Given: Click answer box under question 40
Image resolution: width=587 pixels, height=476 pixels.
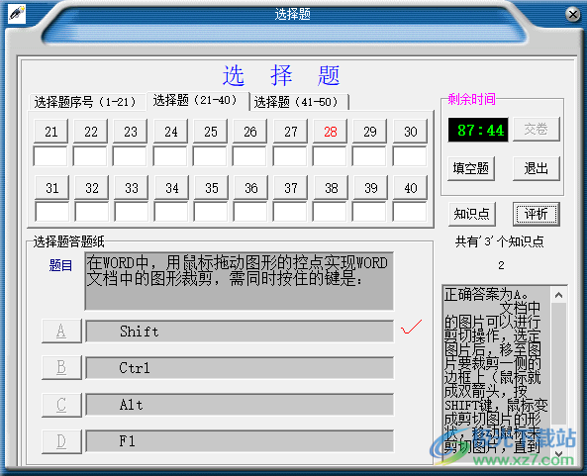Looking at the screenshot, I should 410,212.
